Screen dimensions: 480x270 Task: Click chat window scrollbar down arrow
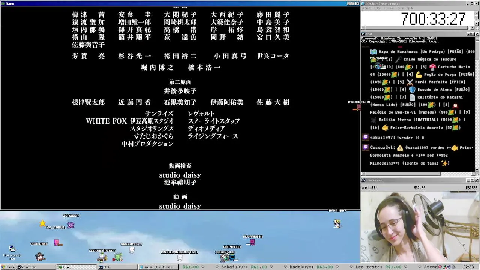[x=477, y=170]
